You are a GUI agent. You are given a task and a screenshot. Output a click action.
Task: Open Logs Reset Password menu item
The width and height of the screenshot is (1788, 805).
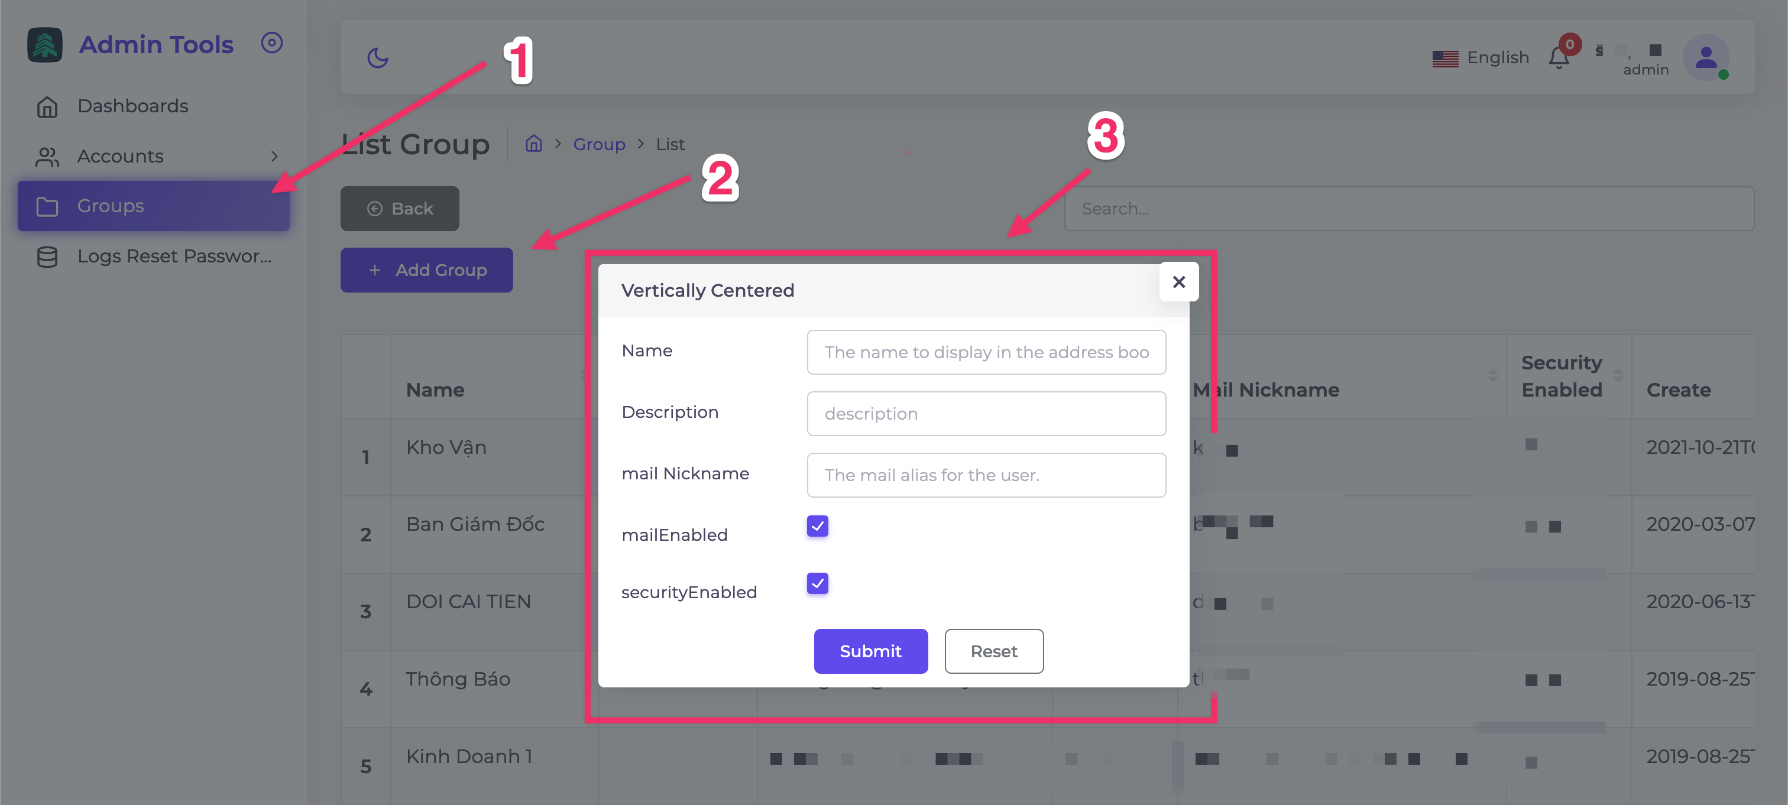173,256
